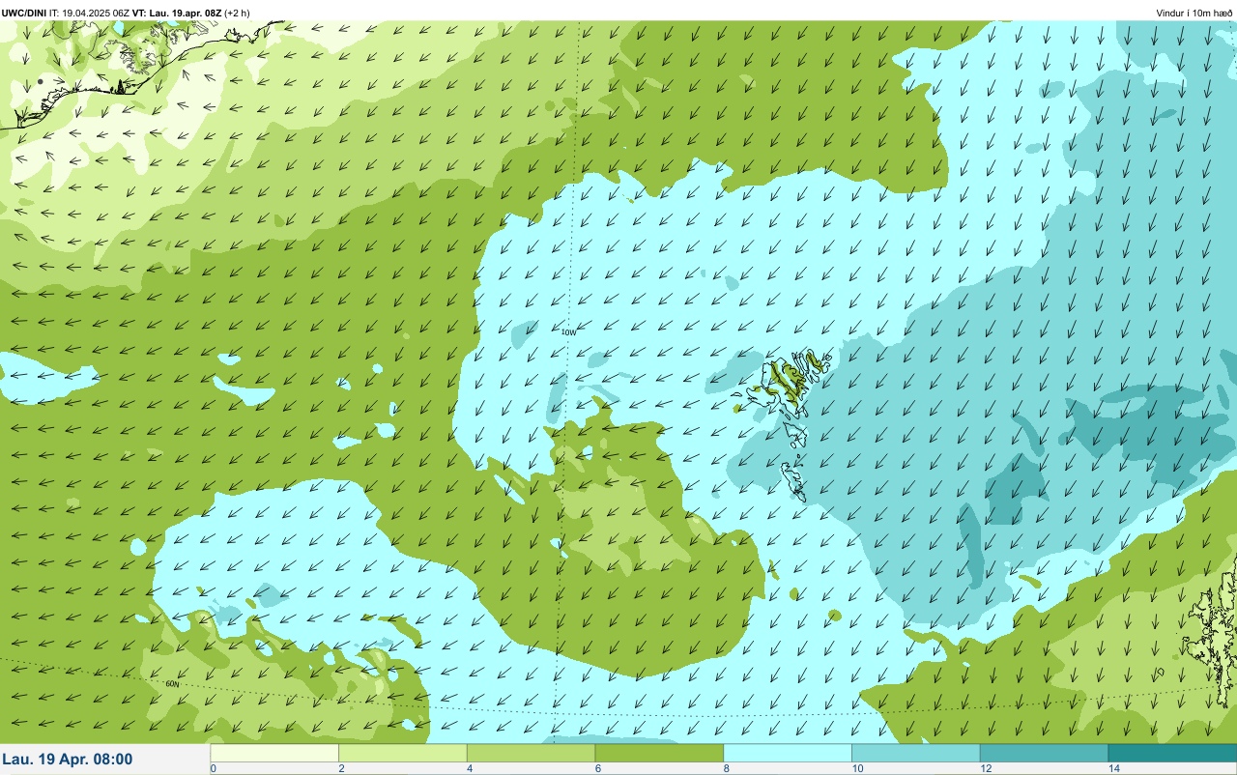1237x775 pixels.
Task: Click the 'Vindur í 10m hæð' title text
Action: click(1194, 13)
